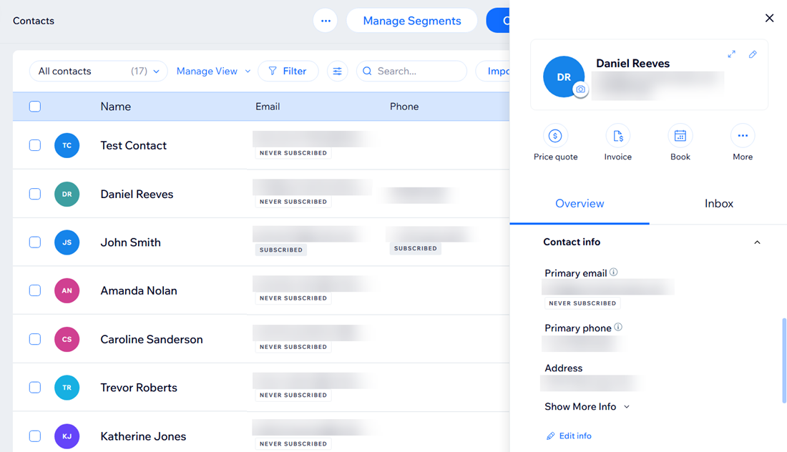Image resolution: width=787 pixels, height=452 pixels.
Task: Select the Daniel Reeves row checkbox
Action: [x=34, y=194]
